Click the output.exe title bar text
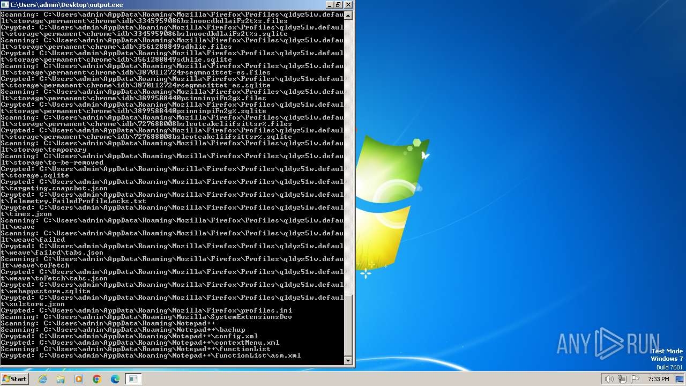The height and width of the screenshot is (386, 686). tap(66, 5)
